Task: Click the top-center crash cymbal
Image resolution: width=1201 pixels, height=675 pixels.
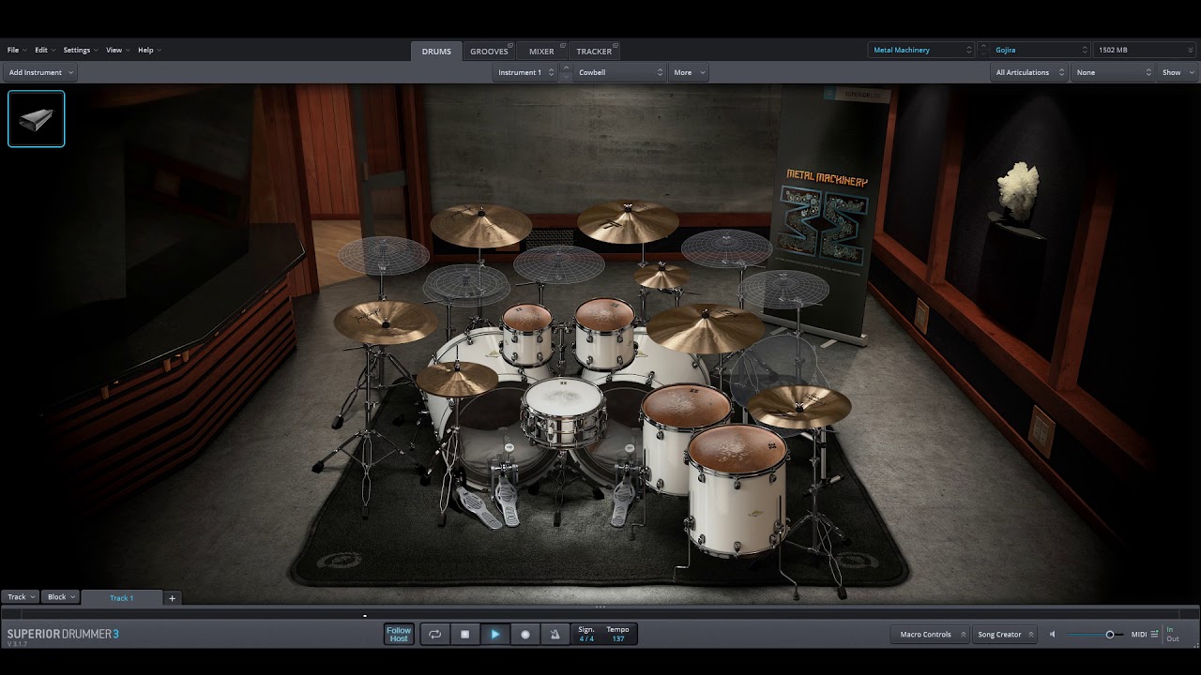Action: (x=628, y=221)
